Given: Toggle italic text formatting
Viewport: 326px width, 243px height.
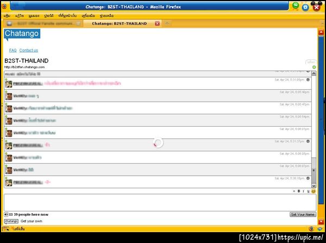Looking at the screenshot, I should click(303, 191).
